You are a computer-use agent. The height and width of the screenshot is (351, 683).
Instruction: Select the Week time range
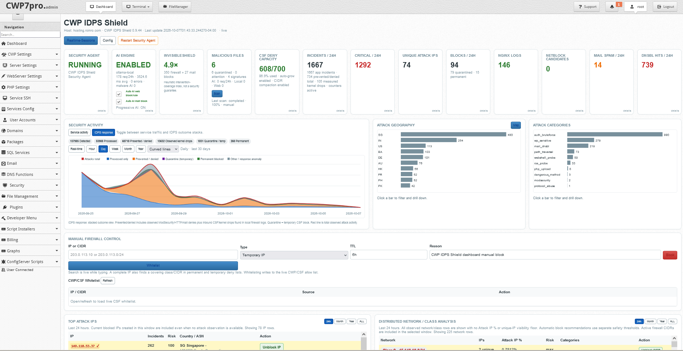coord(115,149)
